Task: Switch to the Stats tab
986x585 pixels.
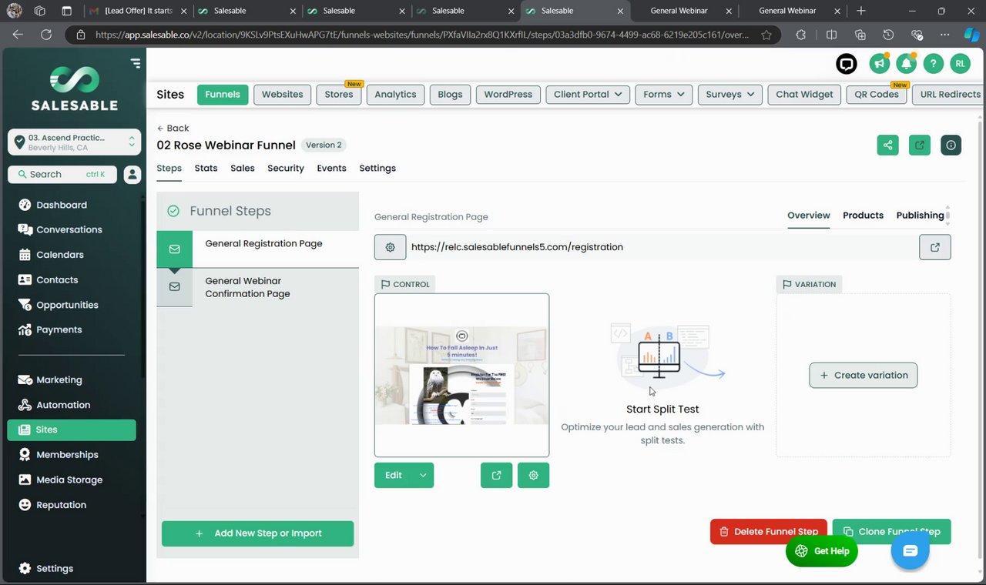Action: pyautogui.click(x=206, y=168)
